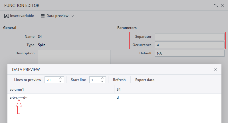Viewport: 228px width, 123px height.
Task: Decrease the Start line value
Action: [x=103, y=82]
